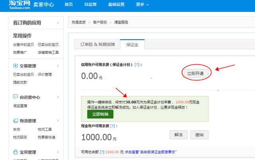Click 我订购的应用 heading

coord(27,23)
